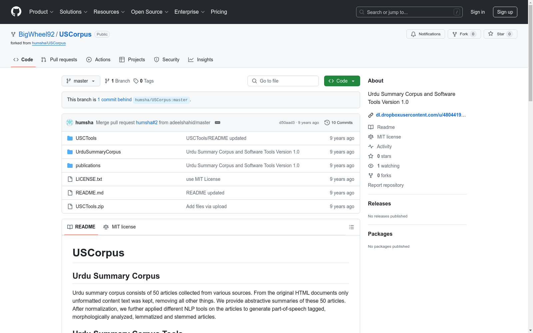Open the green Code dropdown button
Screen dimensions: 533x333
point(342,81)
